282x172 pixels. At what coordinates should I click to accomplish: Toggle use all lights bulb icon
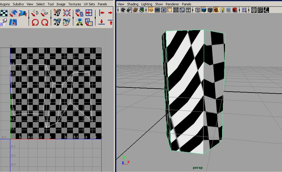point(222,10)
